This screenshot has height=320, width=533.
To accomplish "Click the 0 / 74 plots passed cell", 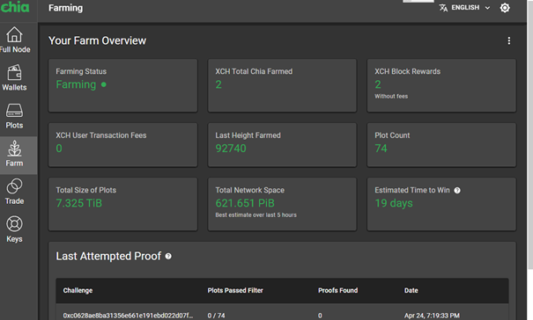I will coord(216,316).
